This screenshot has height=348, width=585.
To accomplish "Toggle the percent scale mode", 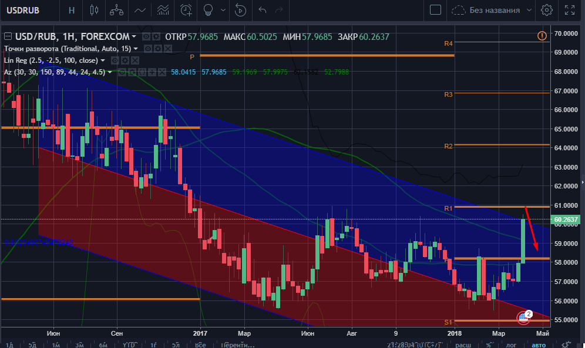I will point(488,345).
